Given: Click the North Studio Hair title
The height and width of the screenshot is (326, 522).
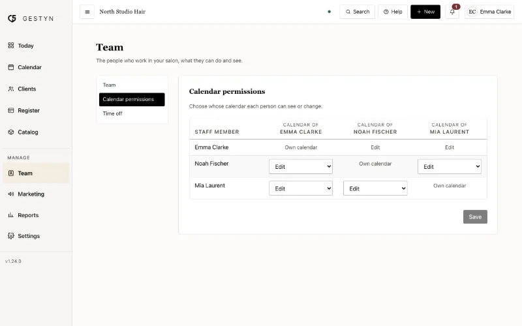Looking at the screenshot, I should pos(123,12).
